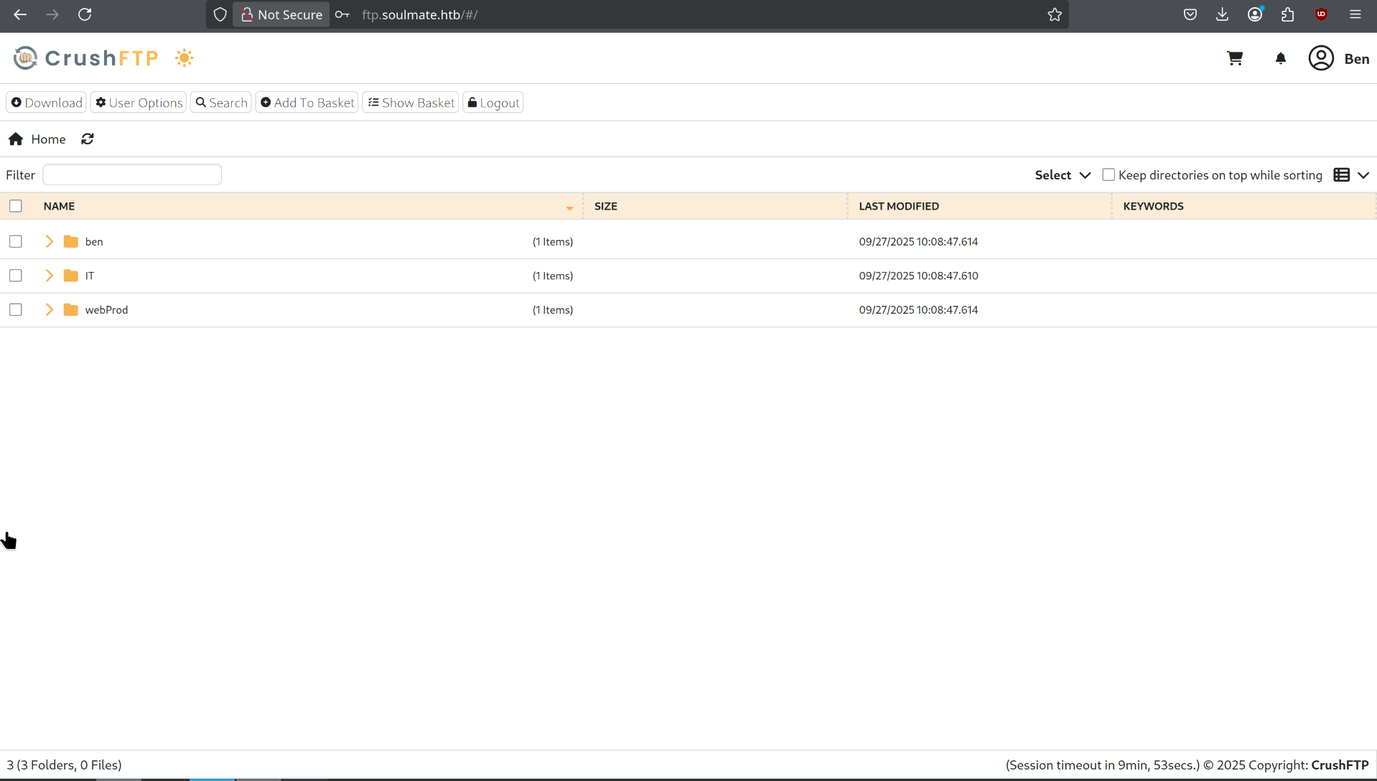Check the box for the ben folder

click(x=16, y=242)
